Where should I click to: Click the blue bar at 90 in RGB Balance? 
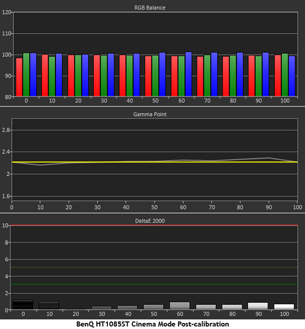(x=266, y=74)
